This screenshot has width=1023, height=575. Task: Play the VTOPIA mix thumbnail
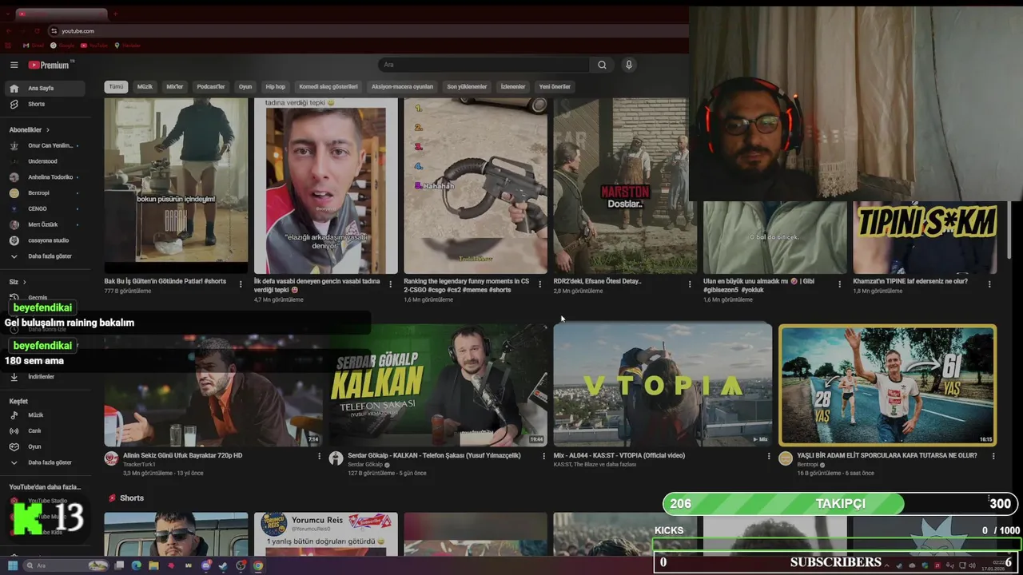pyautogui.click(x=663, y=385)
